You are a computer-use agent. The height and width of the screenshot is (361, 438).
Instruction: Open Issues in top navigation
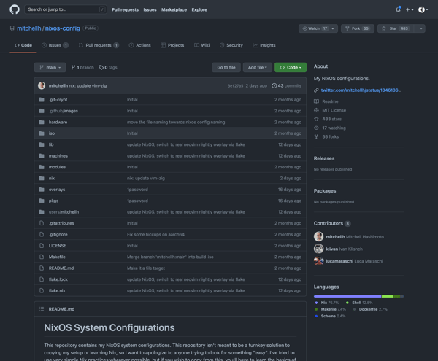pyautogui.click(x=150, y=9)
